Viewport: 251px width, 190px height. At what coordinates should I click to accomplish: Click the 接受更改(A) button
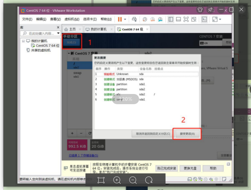187,134
